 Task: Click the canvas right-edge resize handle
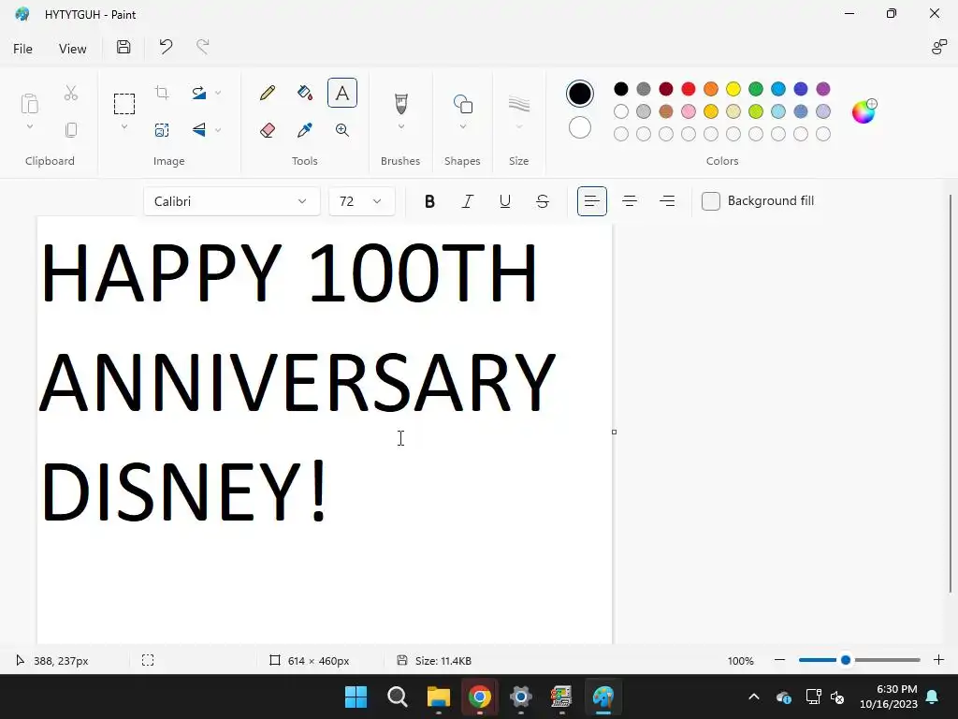[x=614, y=433]
